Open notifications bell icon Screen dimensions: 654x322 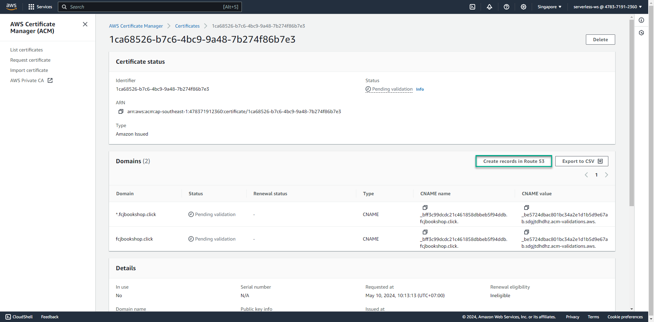489,7
